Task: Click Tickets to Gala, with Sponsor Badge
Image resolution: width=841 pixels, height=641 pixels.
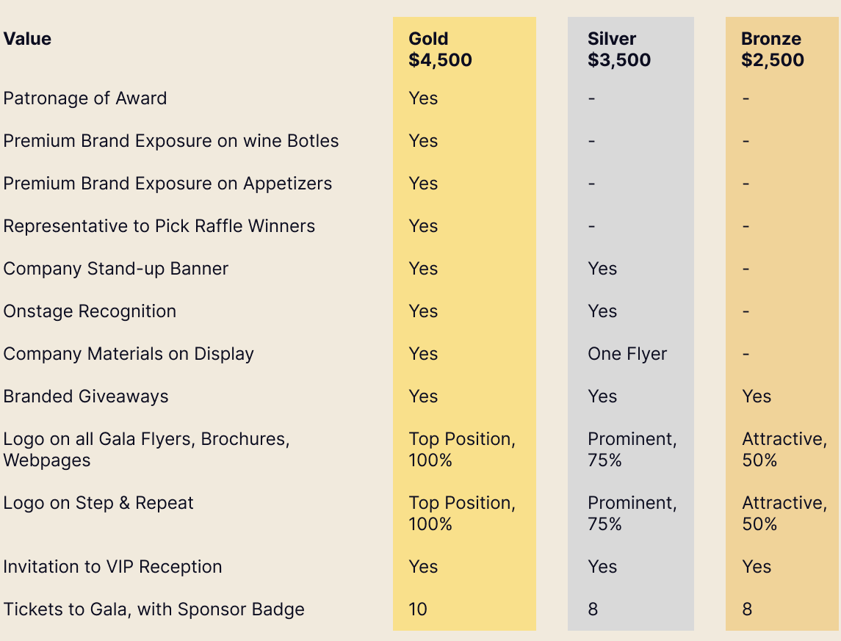Action: 154,609
